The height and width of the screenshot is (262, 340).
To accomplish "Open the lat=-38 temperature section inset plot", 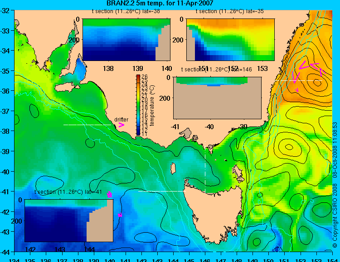I will [126, 40].
